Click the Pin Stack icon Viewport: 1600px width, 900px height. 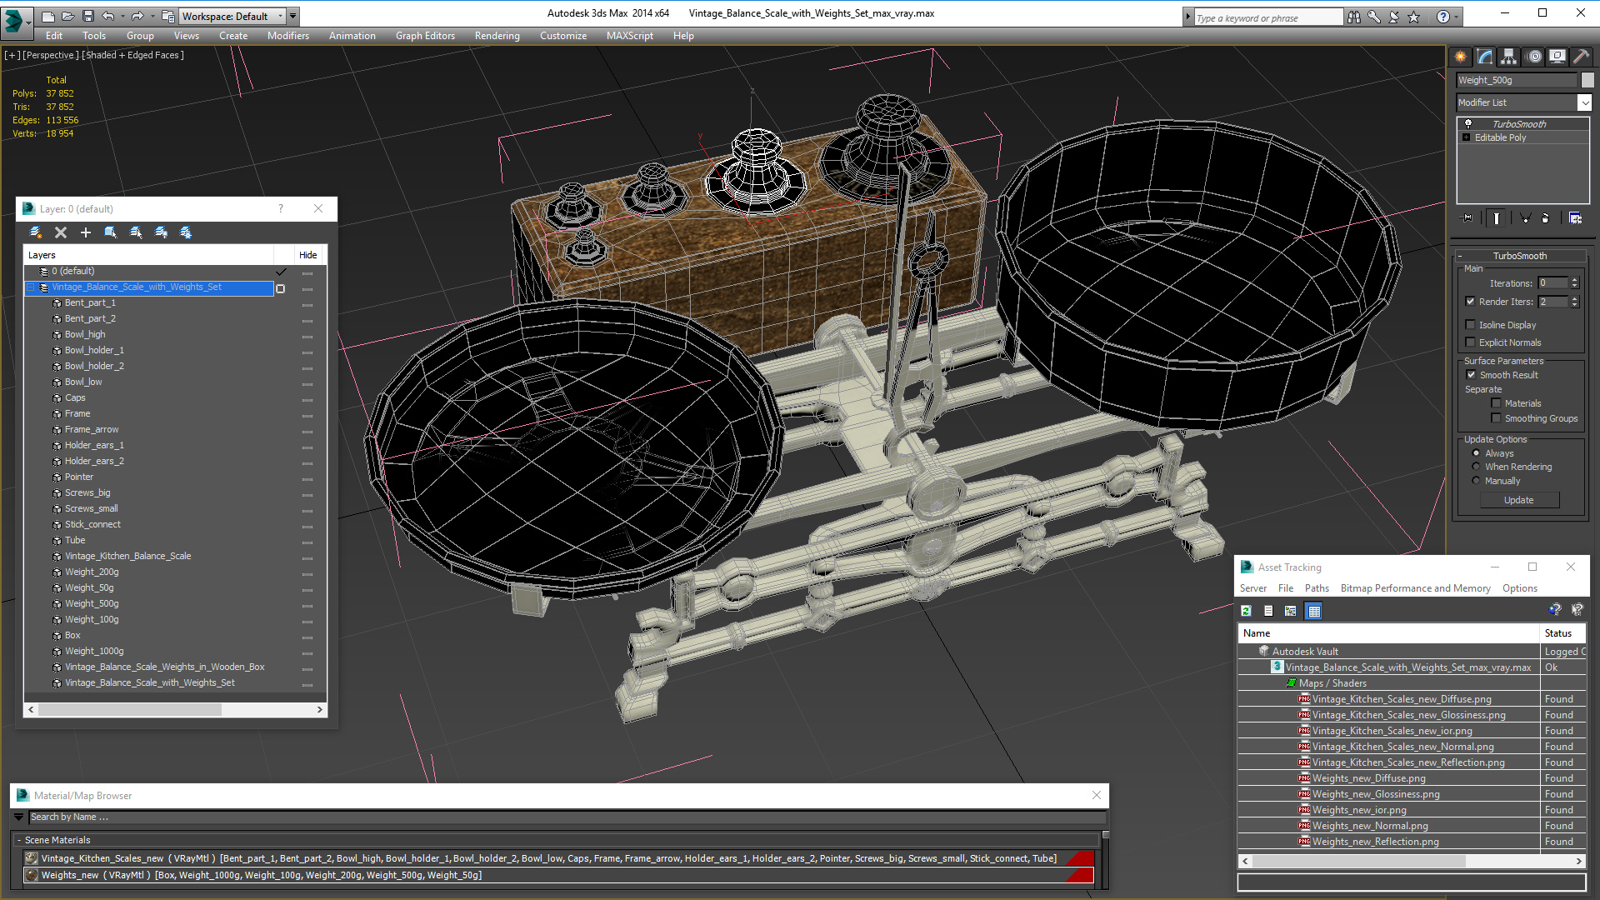[x=1467, y=218]
